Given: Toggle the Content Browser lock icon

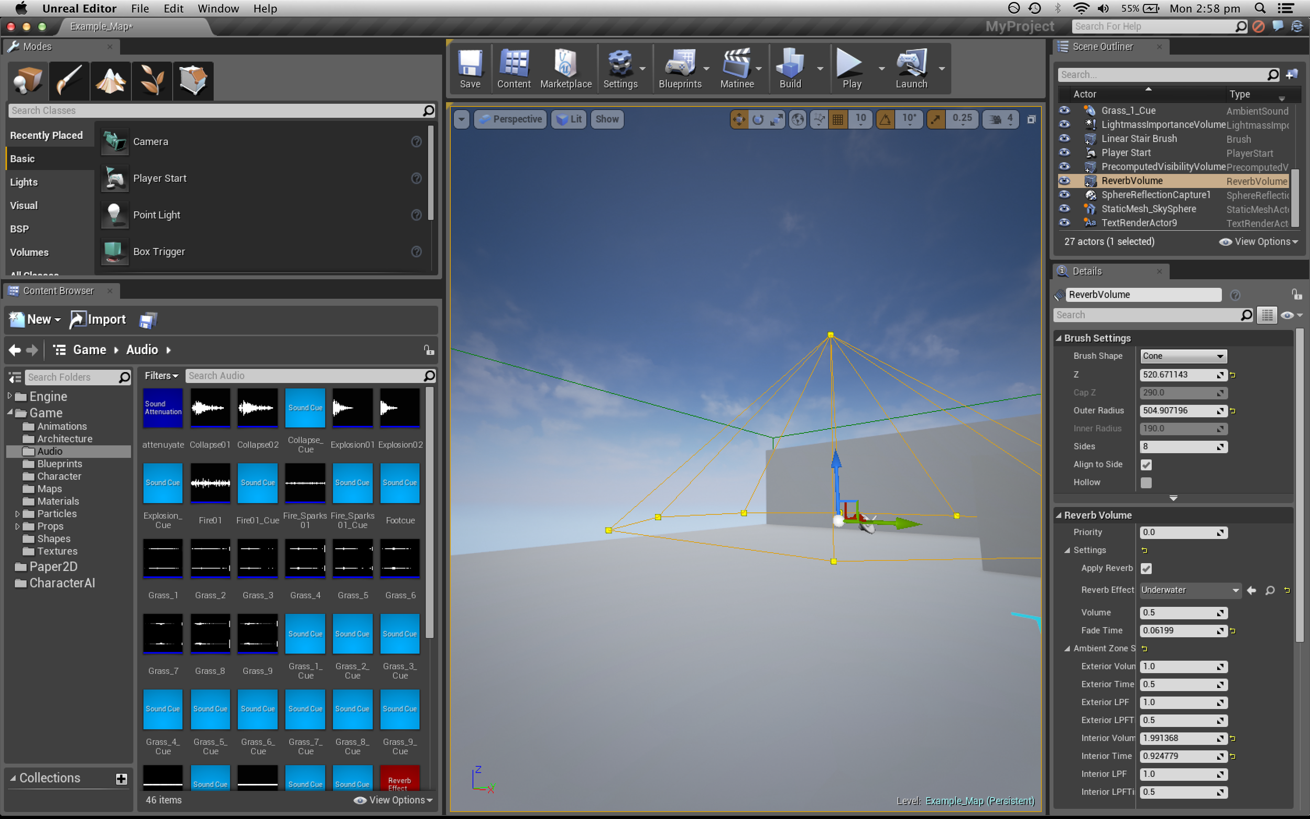Looking at the screenshot, I should [429, 350].
